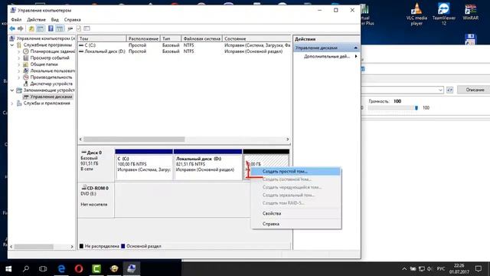Screen dimensions: 490x276
Task: Select the Локальный диск (D:) 821,51 ГБ partition block
Action: pyautogui.click(x=207, y=165)
